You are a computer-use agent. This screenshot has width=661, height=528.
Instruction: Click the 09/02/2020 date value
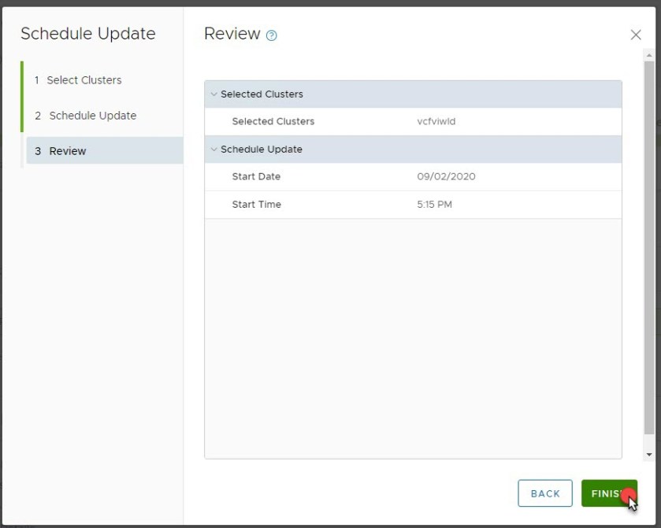tap(446, 177)
